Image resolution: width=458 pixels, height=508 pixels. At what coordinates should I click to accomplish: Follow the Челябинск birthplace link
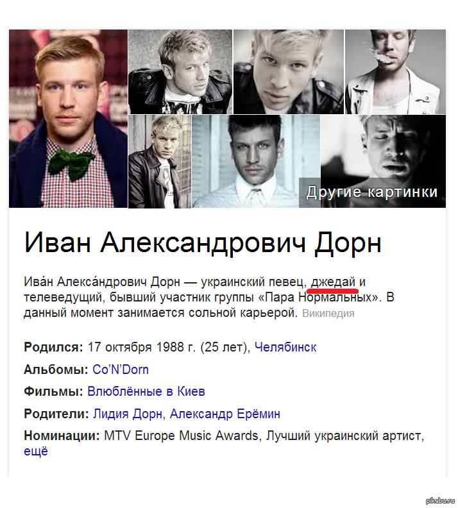(x=285, y=347)
